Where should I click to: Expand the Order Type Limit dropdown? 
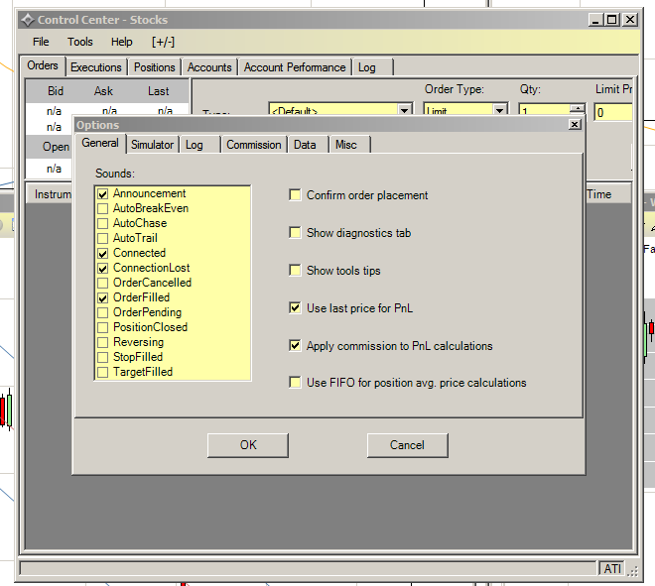click(x=499, y=111)
